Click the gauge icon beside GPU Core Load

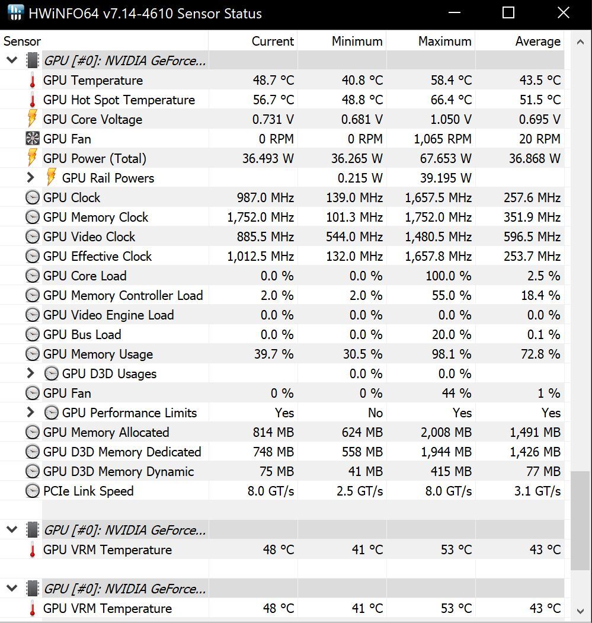[x=33, y=276]
